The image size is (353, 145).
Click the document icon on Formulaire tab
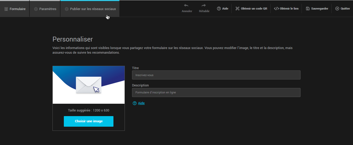tap(6, 9)
